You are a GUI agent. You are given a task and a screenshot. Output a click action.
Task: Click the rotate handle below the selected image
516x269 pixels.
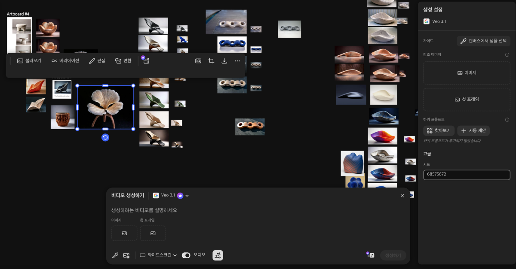[105, 137]
